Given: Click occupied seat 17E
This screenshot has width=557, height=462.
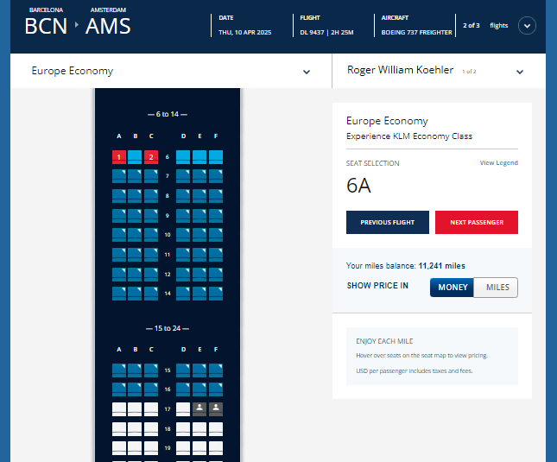Looking at the screenshot, I should click(x=199, y=408).
